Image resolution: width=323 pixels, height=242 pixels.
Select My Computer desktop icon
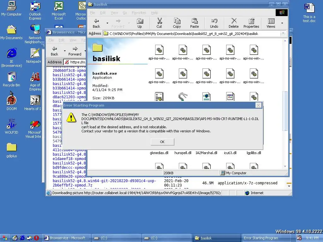tap(11, 9)
